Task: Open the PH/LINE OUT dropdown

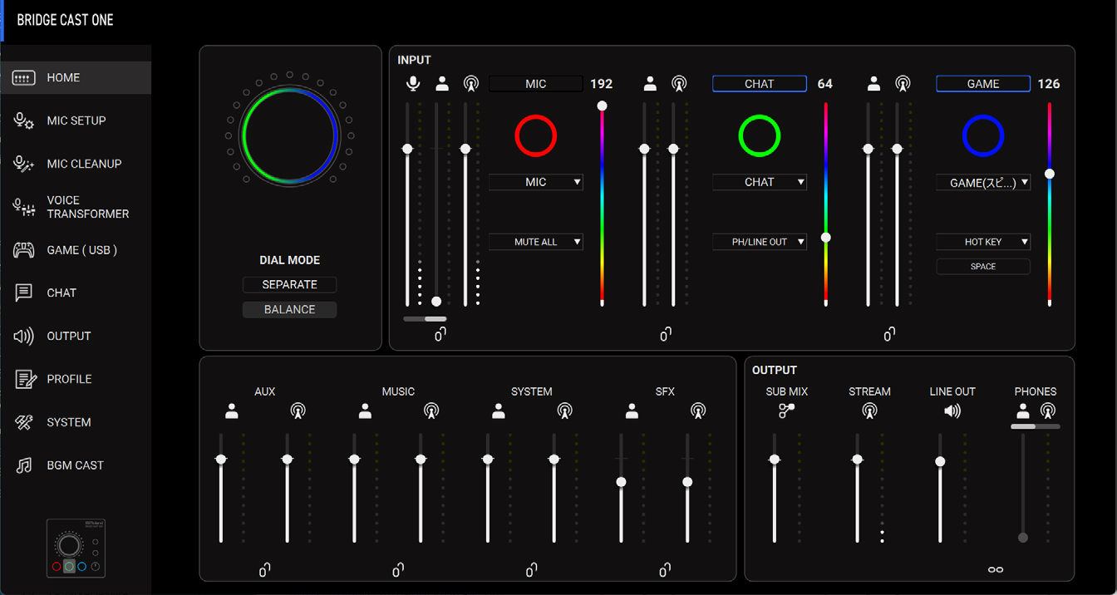Action: click(760, 242)
